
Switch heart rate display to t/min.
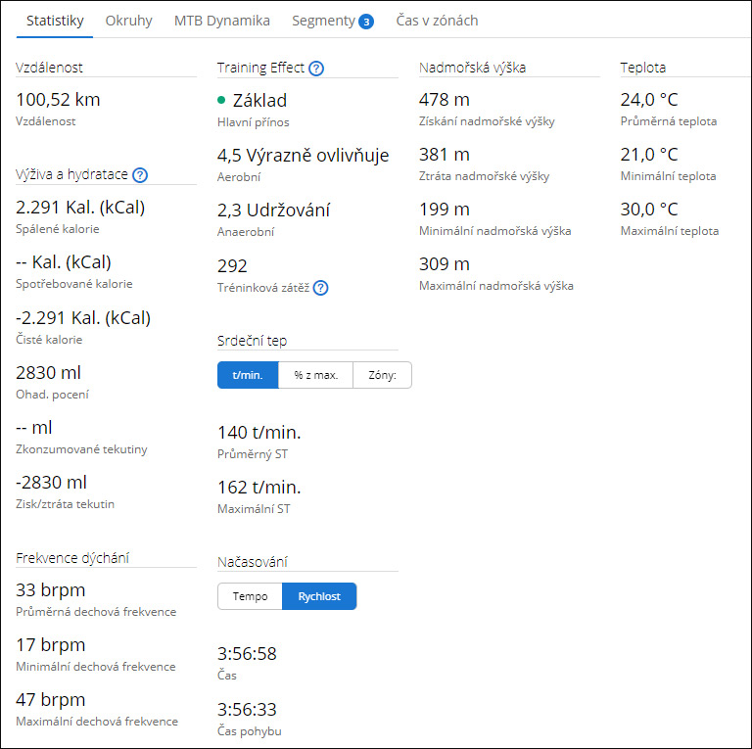tap(248, 375)
